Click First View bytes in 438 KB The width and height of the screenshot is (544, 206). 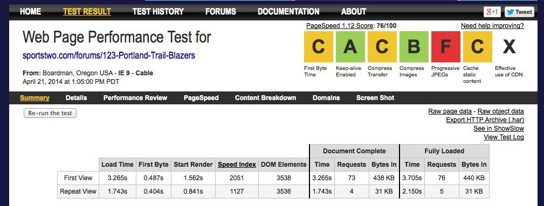(384, 178)
